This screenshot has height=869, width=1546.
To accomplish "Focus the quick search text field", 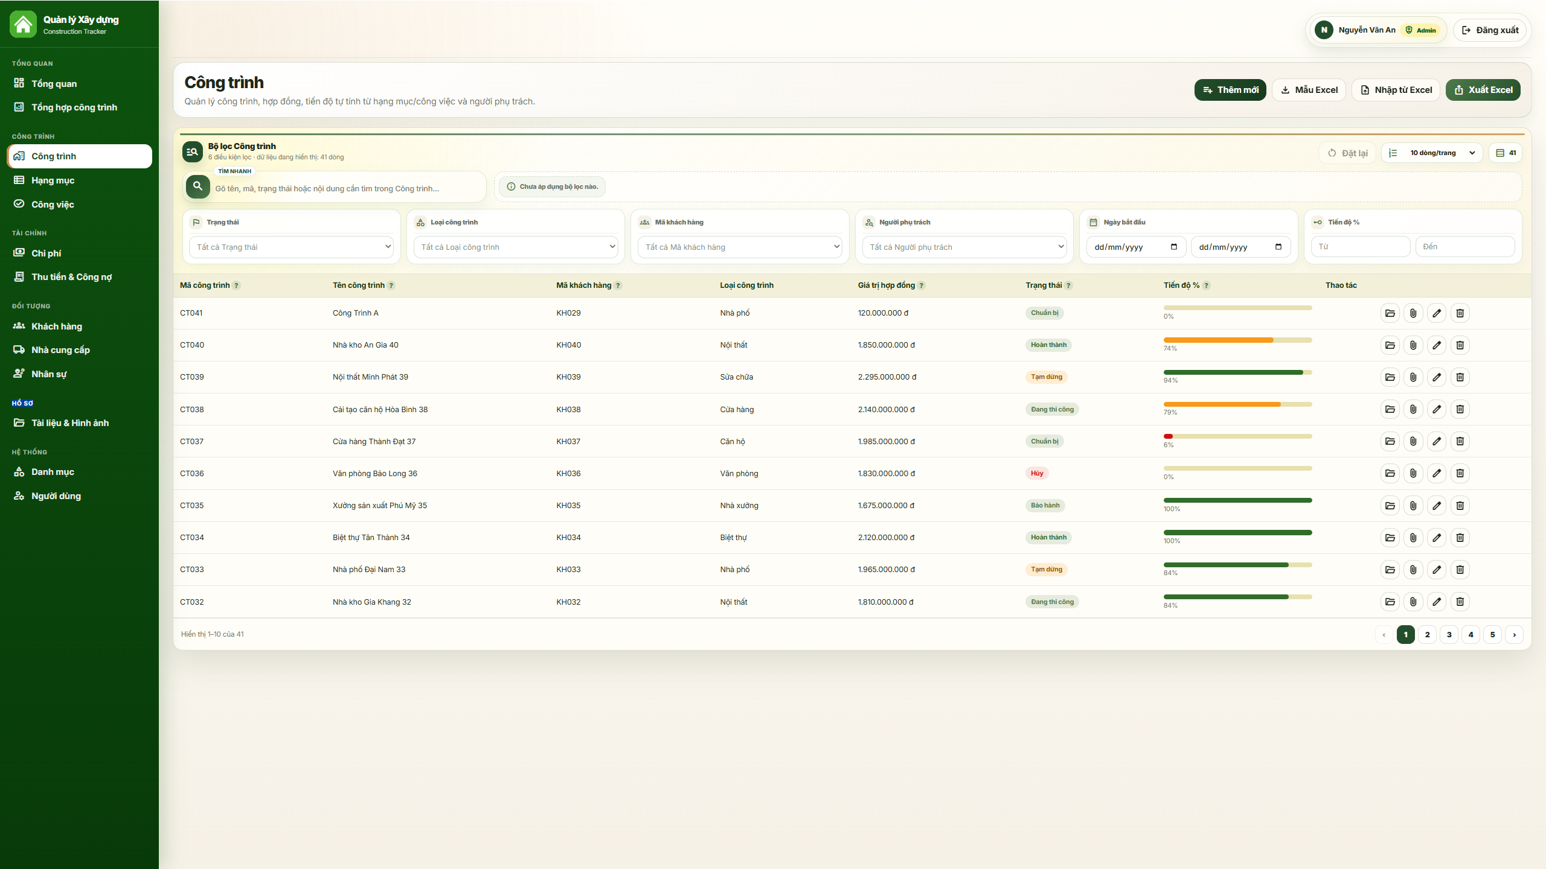I will (347, 189).
